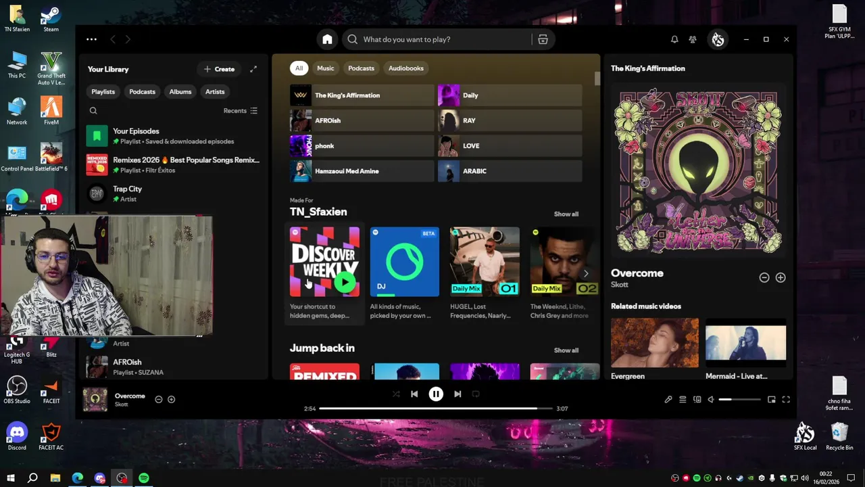865x487 pixels.
Task: Filter library by Artists
Action: [215, 92]
